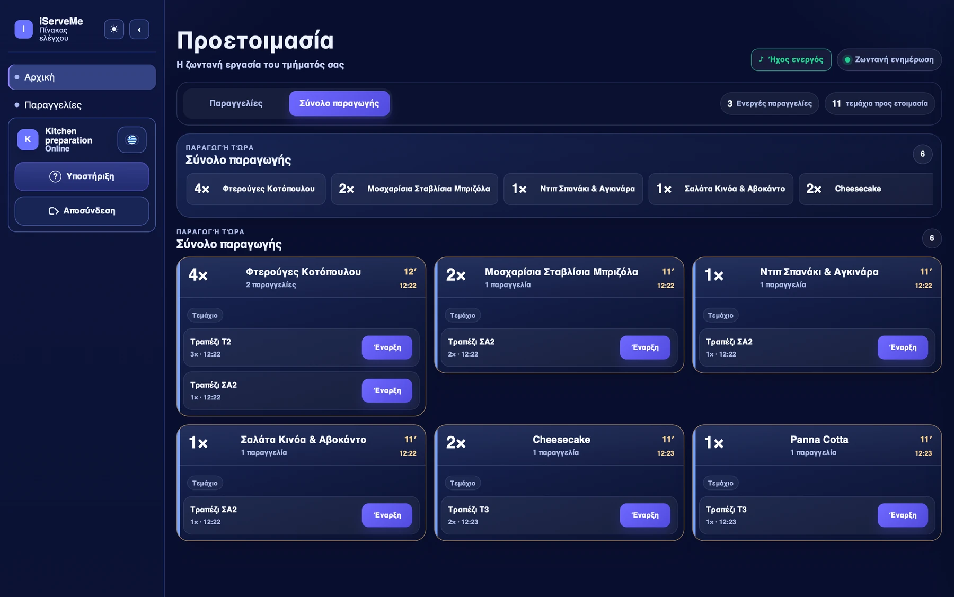Viewport: 954px width, 597px height.
Task: Start Τραπέζι ΣΑ2 in Μοσχαρίσια Μπριζόλα card
Action: pyautogui.click(x=645, y=347)
